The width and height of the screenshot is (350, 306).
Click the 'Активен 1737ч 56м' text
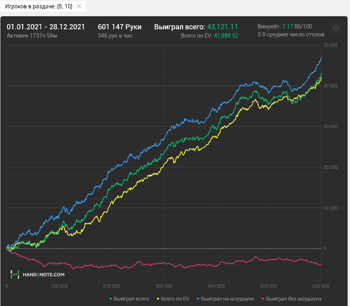coord(31,35)
